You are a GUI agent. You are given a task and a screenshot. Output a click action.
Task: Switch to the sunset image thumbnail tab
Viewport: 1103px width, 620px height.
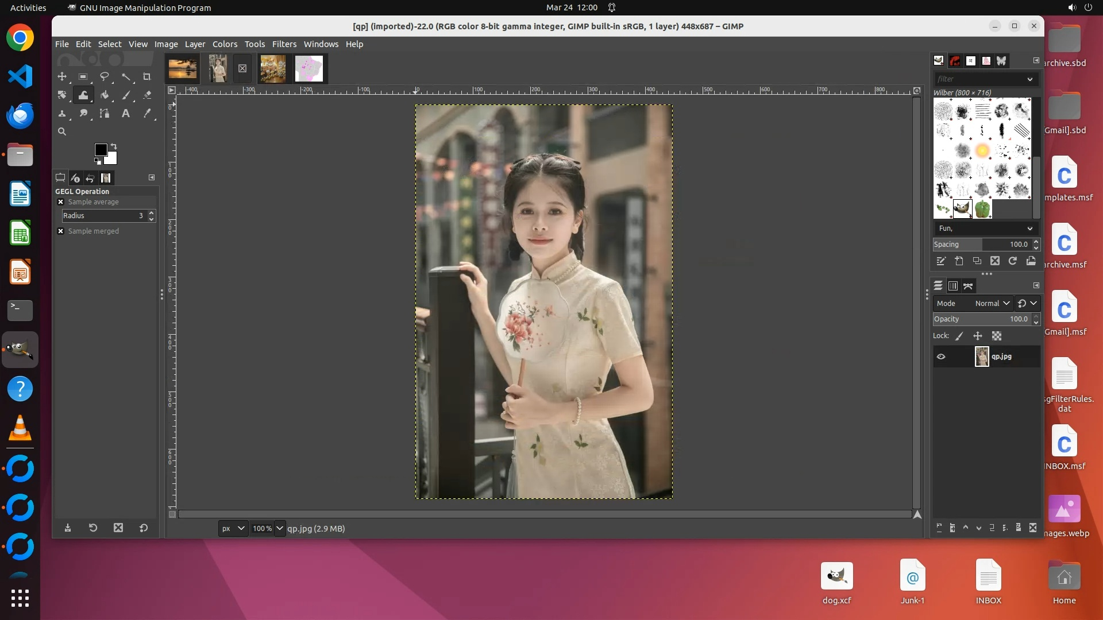pyautogui.click(x=183, y=69)
